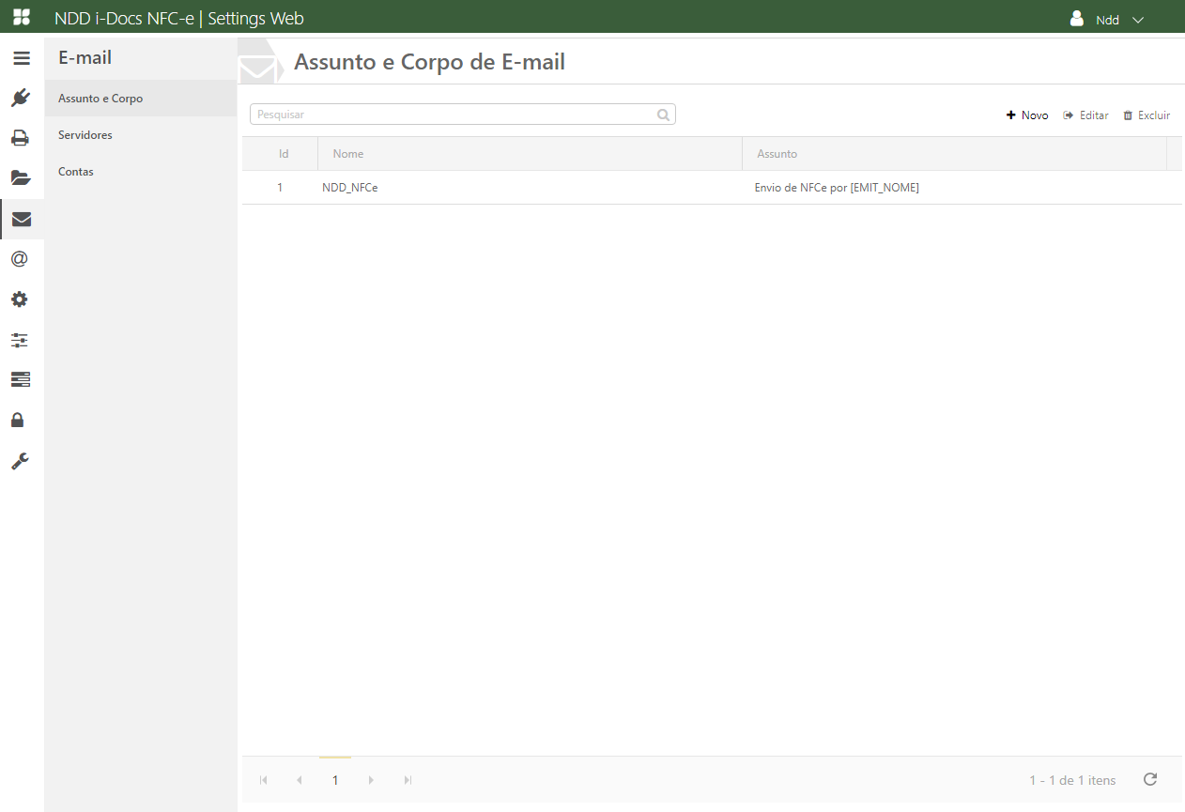Click the apps grid logo icon

pos(21,17)
